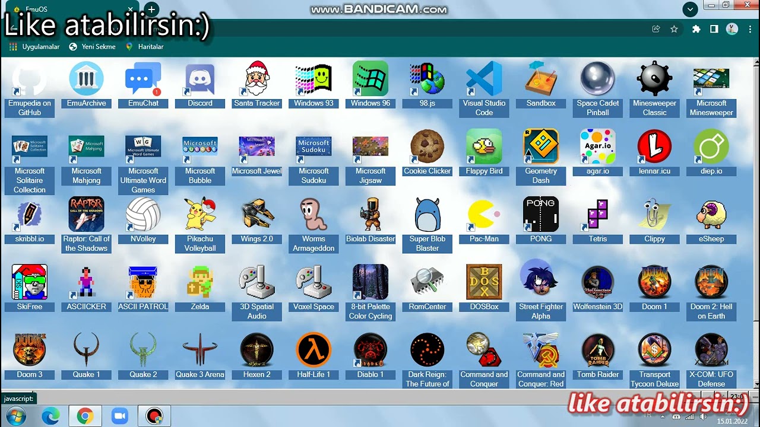Open Emupedia on GitHub icon
This screenshot has width=760, height=427.
tap(30, 79)
